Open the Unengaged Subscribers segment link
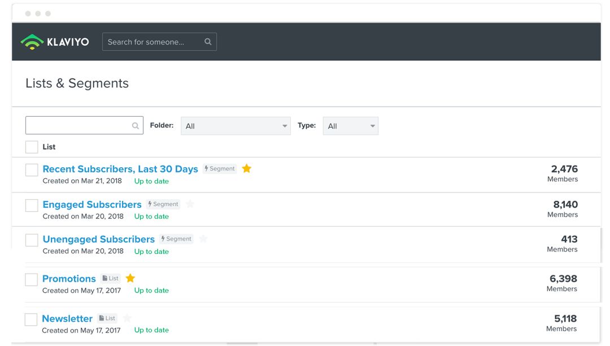Image resolution: width=610 pixels, height=346 pixels. point(99,239)
